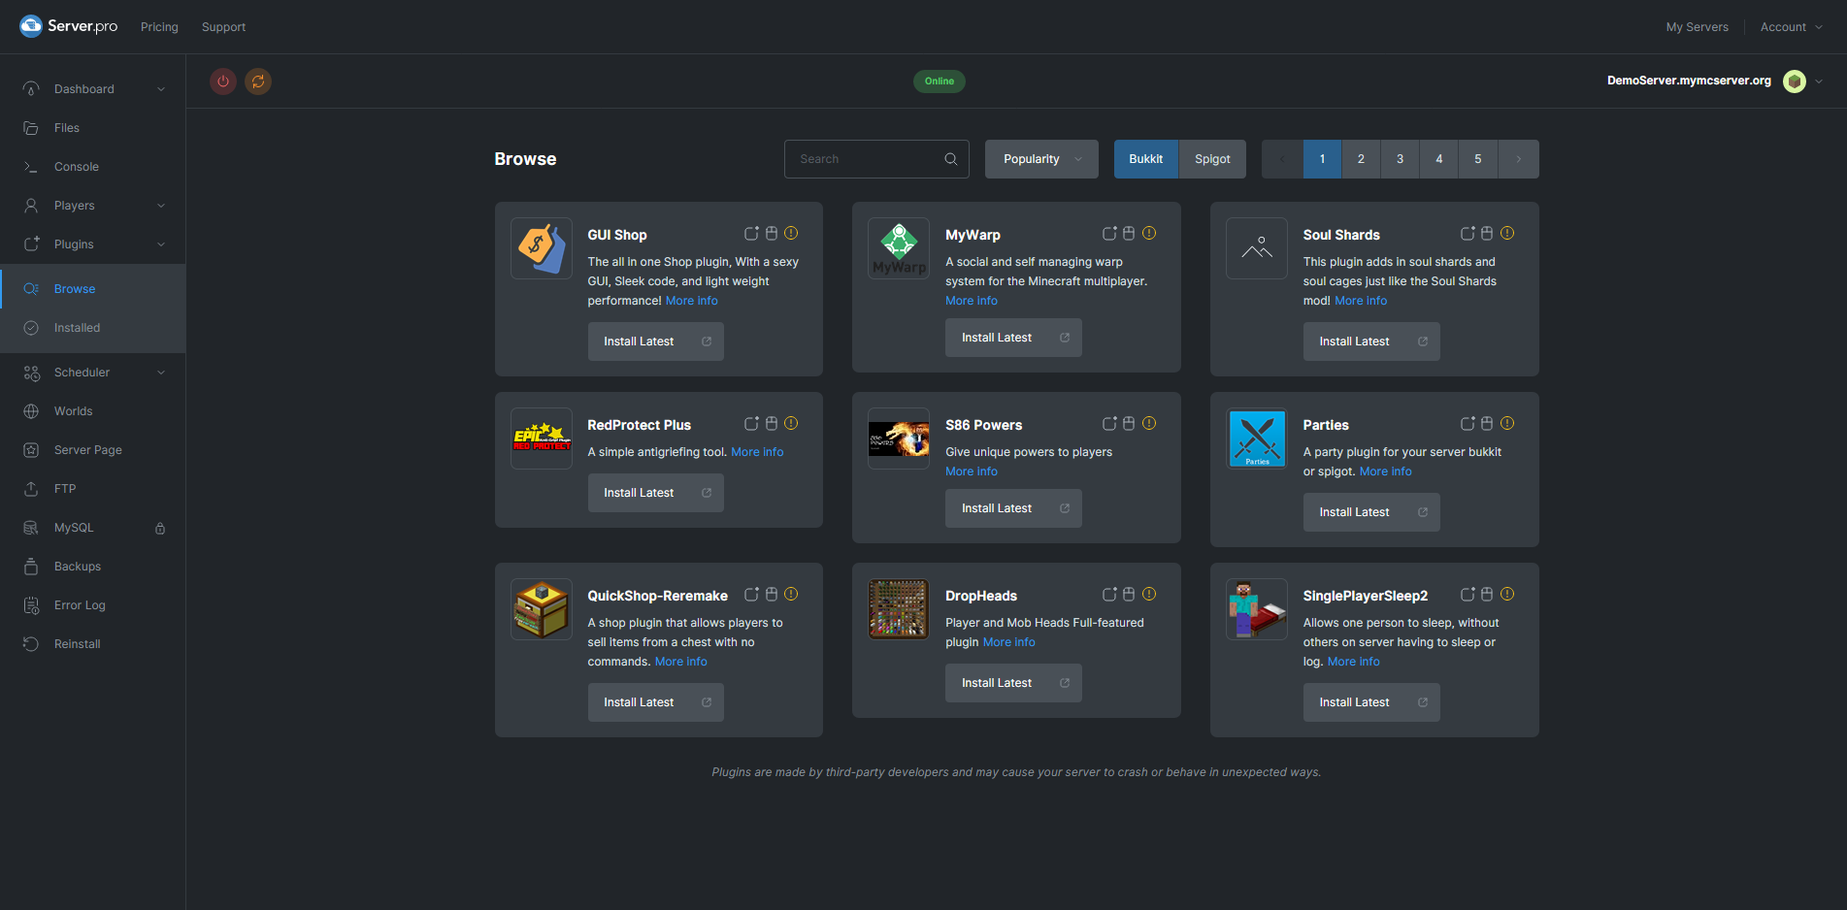The height and width of the screenshot is (910, 1847).
Task: Open Installed plugins in the sidebar
Action: (x=78, y=328)
